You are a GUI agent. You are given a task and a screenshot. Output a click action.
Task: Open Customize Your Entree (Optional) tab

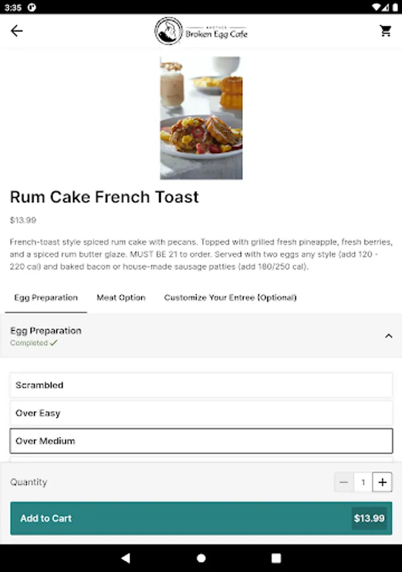(230, 297)
